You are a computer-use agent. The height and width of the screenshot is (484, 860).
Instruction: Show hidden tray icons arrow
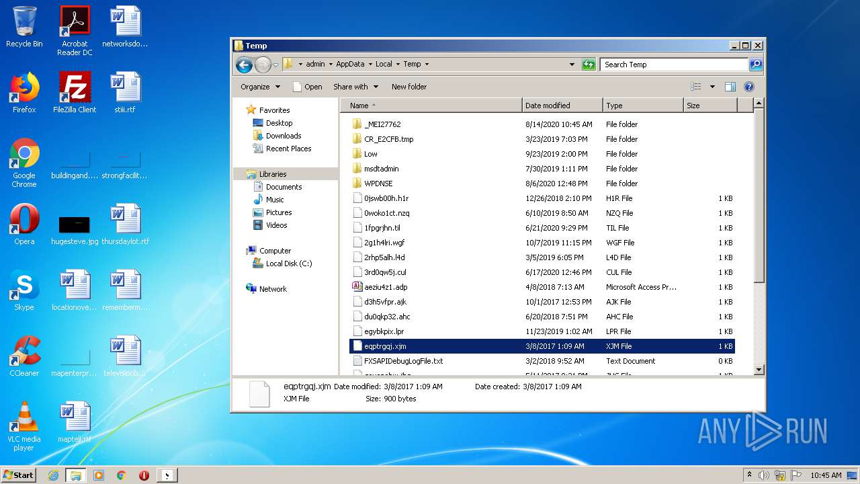[x=749, y=475]
